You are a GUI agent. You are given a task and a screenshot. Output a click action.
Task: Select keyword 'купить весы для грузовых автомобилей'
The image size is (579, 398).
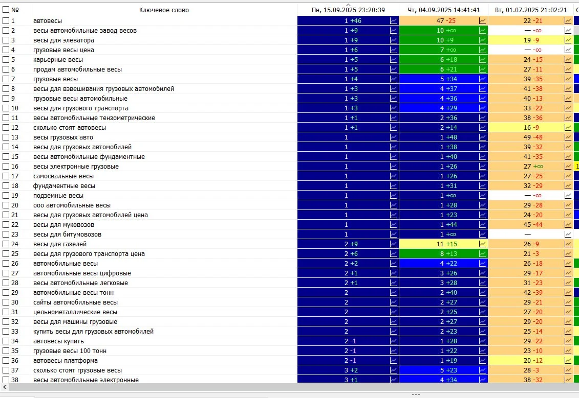[93, 331]
